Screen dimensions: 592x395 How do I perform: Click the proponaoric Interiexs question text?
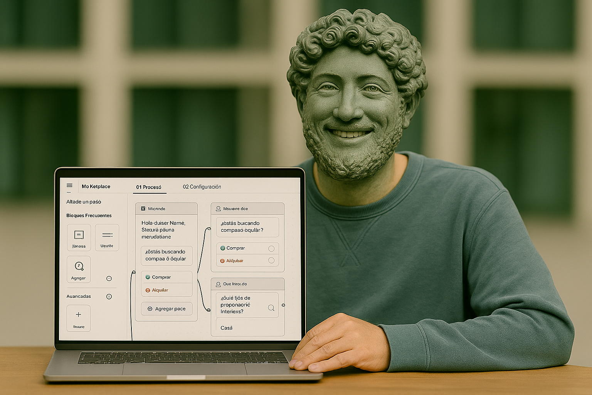tap(235, 305)
